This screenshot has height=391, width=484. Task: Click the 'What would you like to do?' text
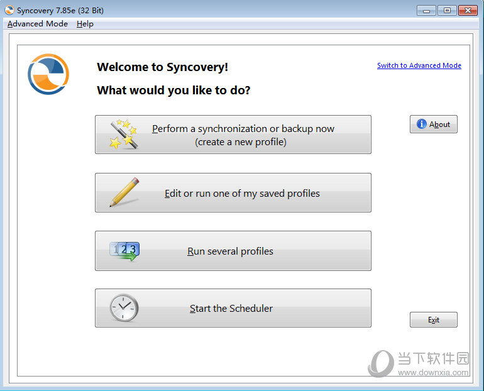[x=173, y=90]
